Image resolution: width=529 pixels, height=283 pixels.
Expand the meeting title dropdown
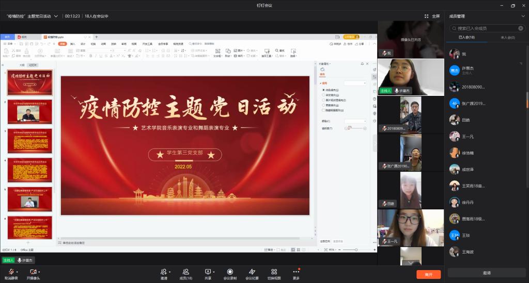tap(56, 16)
